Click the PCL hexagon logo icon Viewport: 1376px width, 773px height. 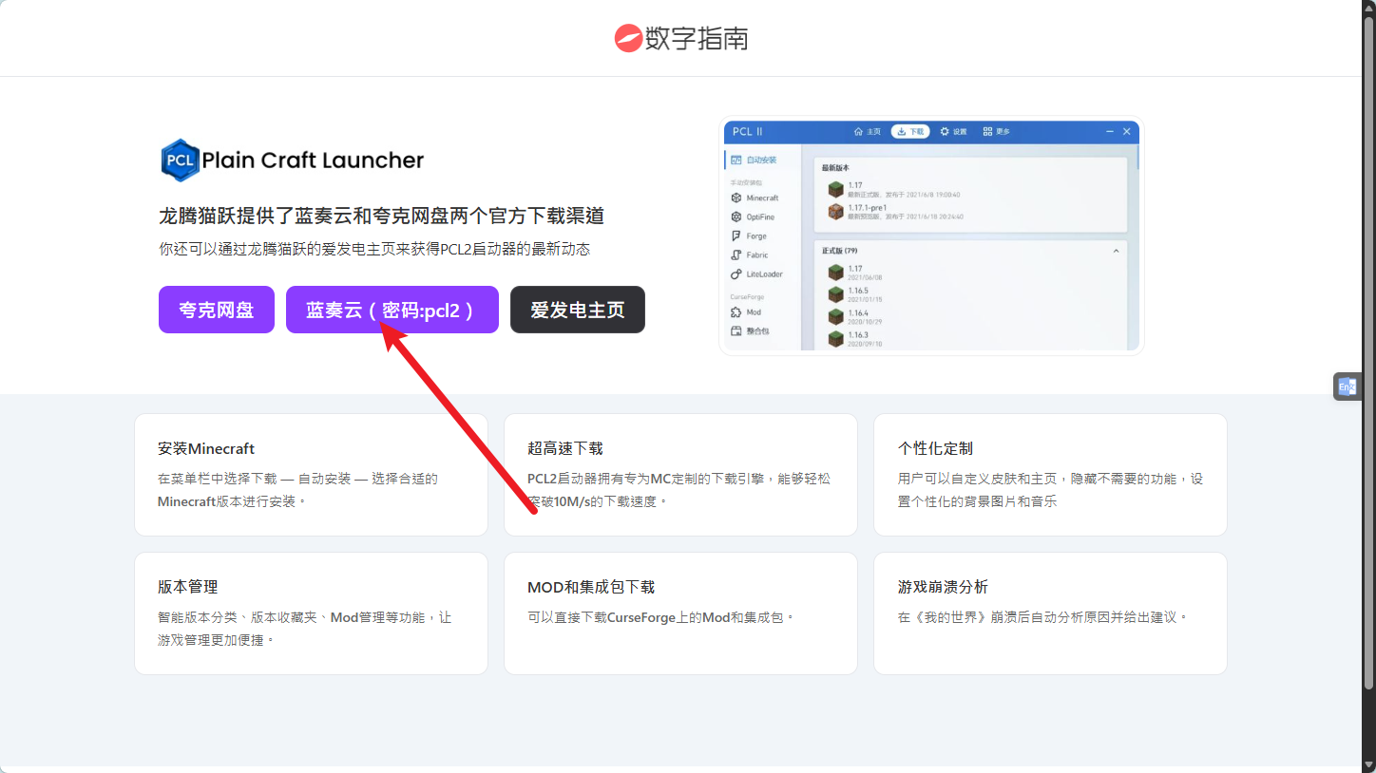[180, 160]
